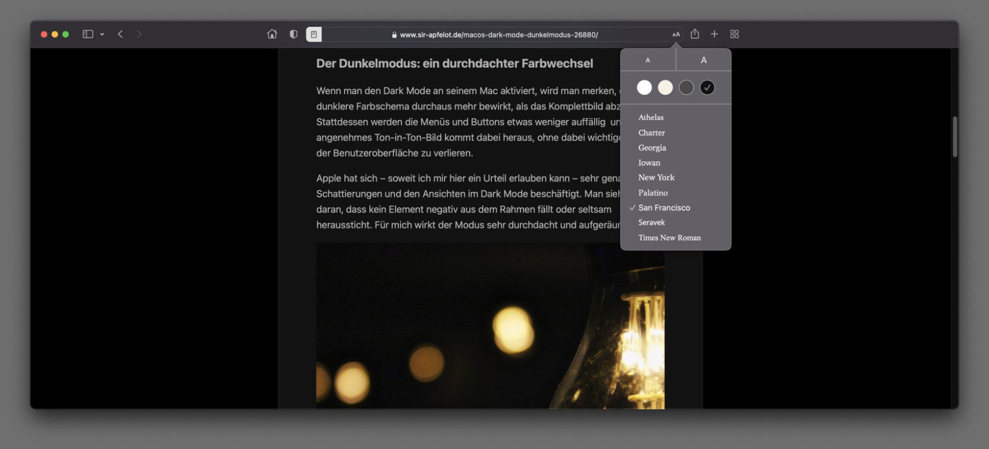Click the home icon in toolbar
The image size is (989, 449).
tap(272, 34)
